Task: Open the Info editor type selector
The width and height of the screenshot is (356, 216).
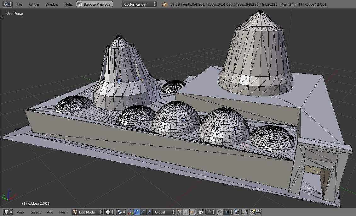Action: pyautogui.click(x=8, y=4)
